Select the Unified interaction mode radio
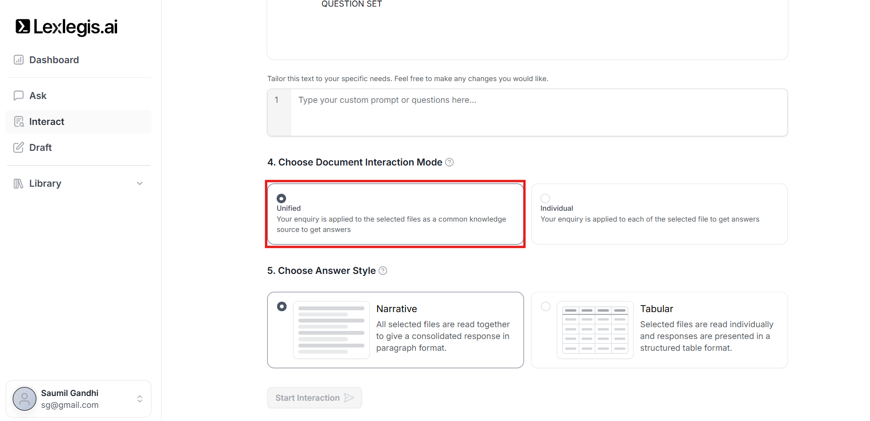This screenshot has width=870, height=421. pos(281,198)
